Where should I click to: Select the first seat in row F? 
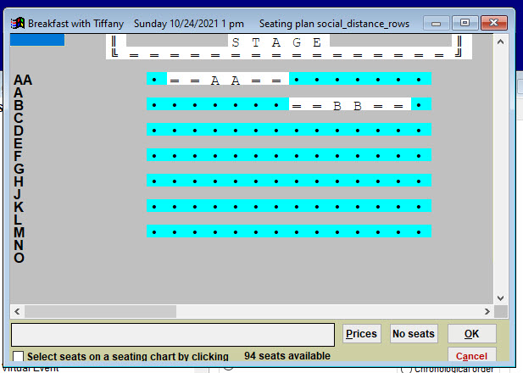pyautogui.click(x=154, y=155)
